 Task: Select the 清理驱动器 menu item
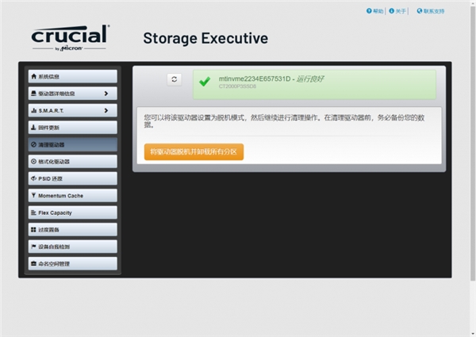coord(72,144)
